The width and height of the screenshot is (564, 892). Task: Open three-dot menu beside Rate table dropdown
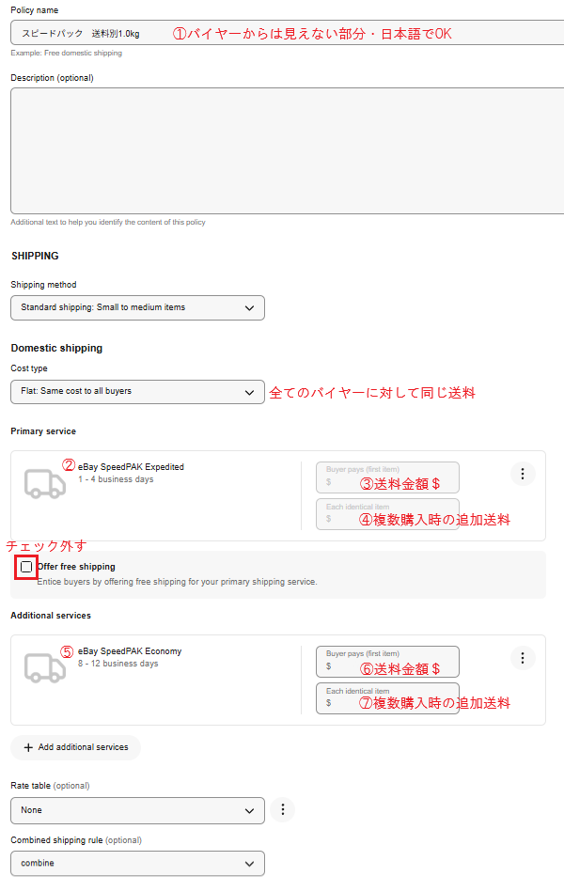282,809
